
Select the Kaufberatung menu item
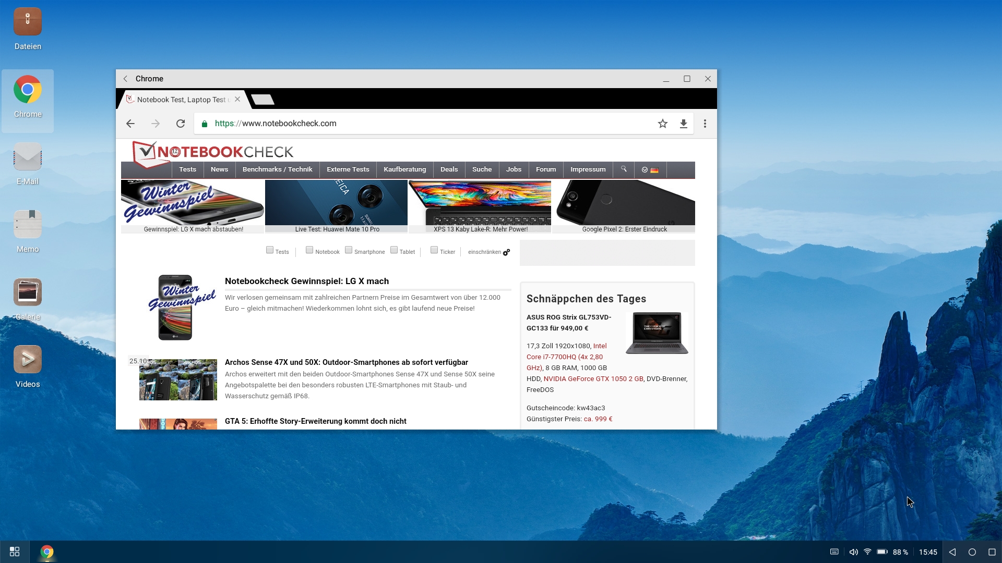point(404,169)
